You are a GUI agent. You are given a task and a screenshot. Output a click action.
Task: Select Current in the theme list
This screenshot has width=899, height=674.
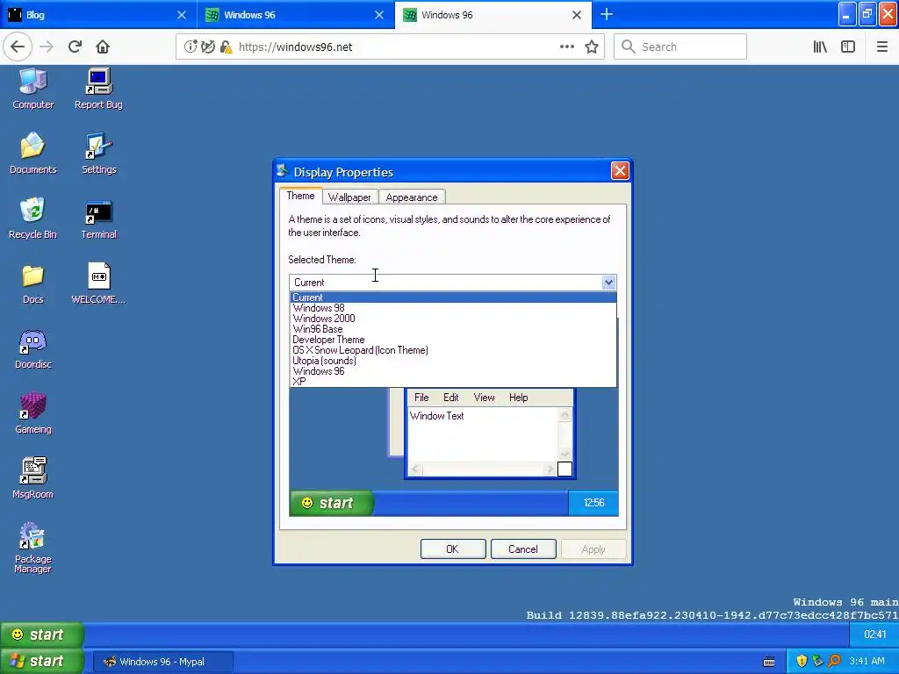(x=453, y=298)
